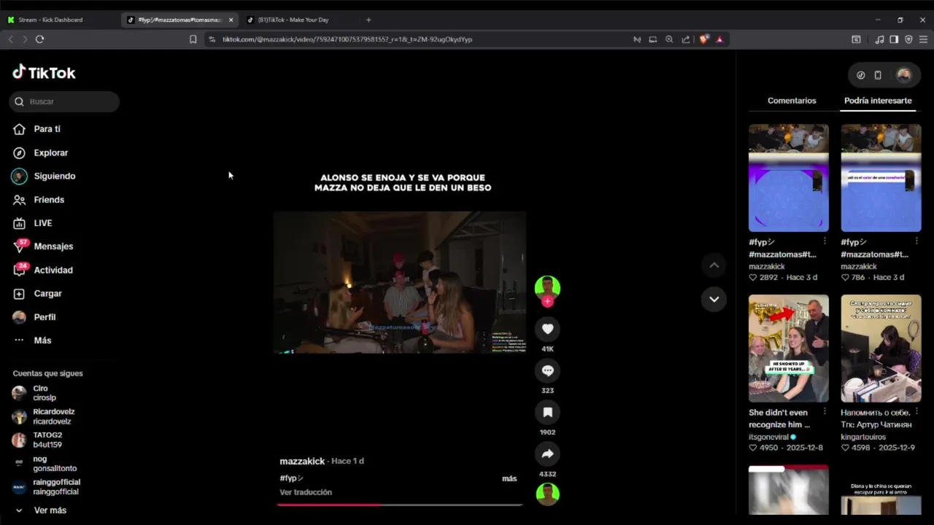The image size is (934, 525).
Task: Open options for 2892-likes suggested video
Action: click(x=825, y=241)
